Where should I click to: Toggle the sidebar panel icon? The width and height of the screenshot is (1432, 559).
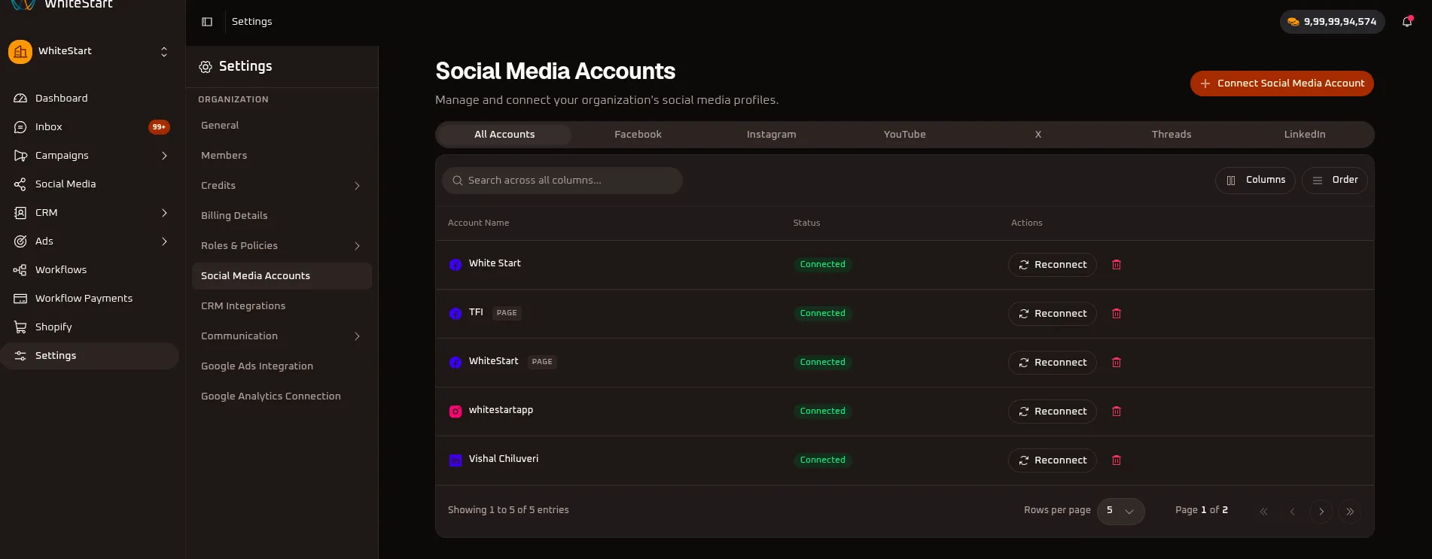coord(207,22)
